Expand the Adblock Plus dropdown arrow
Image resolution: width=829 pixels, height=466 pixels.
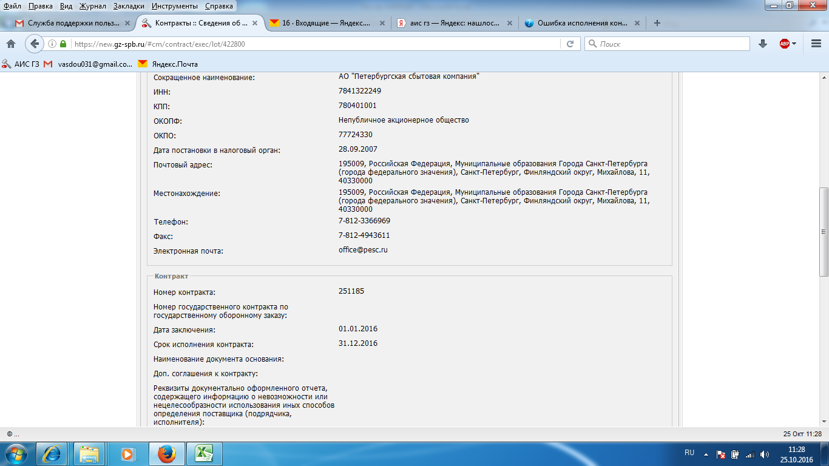click(x=794, y=44)
